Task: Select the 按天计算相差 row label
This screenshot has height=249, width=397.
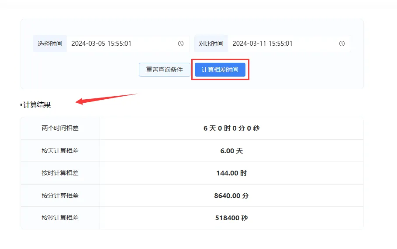Action: [60, 151]
